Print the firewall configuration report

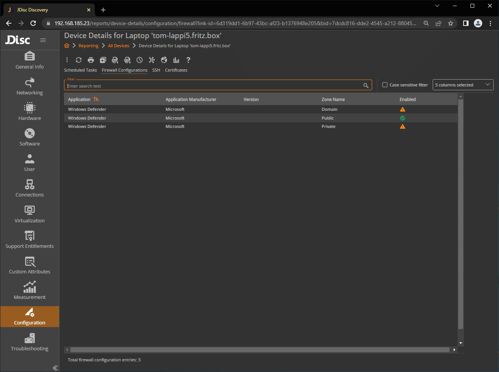[x=91, y=60]
